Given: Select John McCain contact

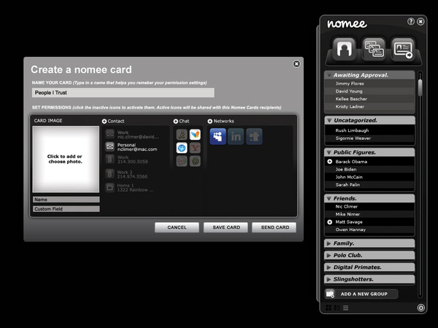Looking at the screenshot, I should (369, 177).
